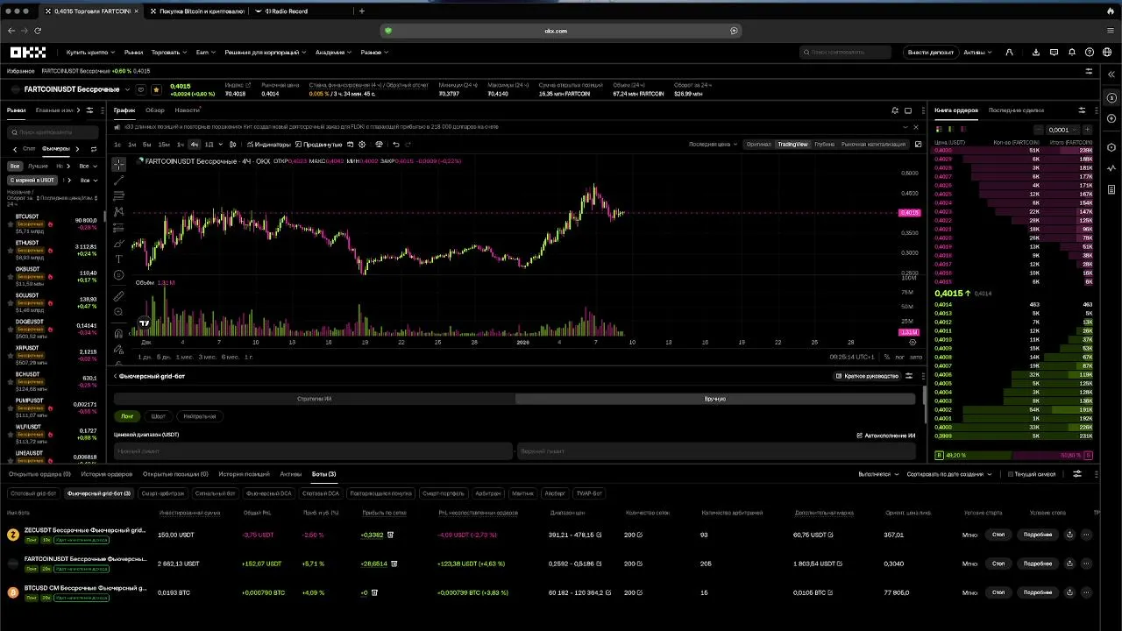Viewport: 1122px width, 631px height.
Task: Select the Short direction option
Action: 158,416
